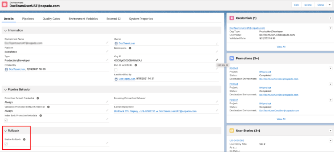Click info icon beside Enable Rollback
Image resolution: width=334 pixels, height=152 pixels.
pyautogui.click(x=24, y=139)
